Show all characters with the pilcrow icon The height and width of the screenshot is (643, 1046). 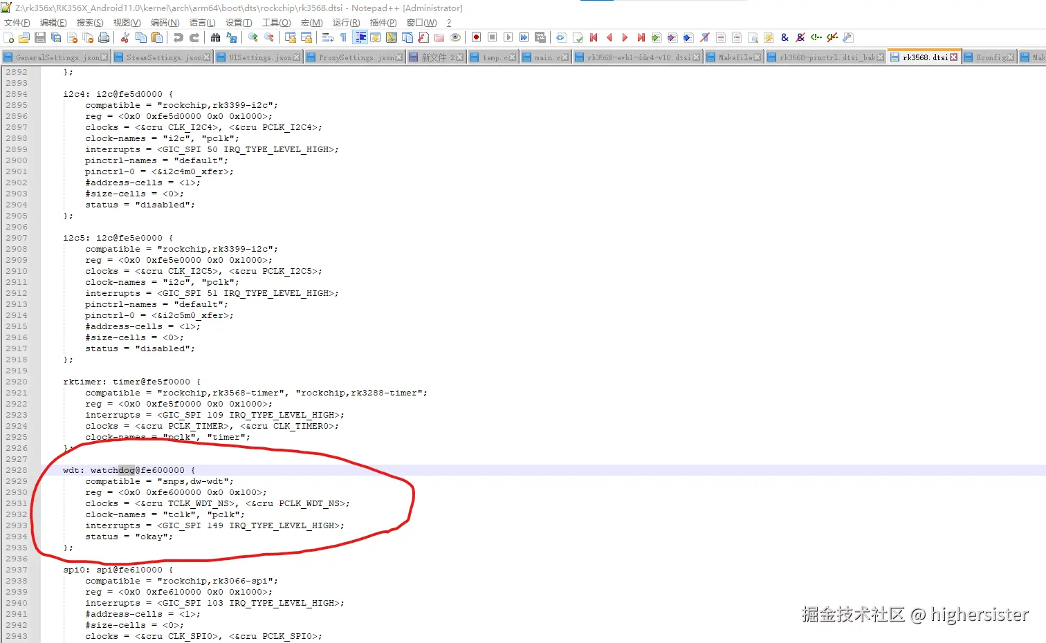tap(343, 37)
